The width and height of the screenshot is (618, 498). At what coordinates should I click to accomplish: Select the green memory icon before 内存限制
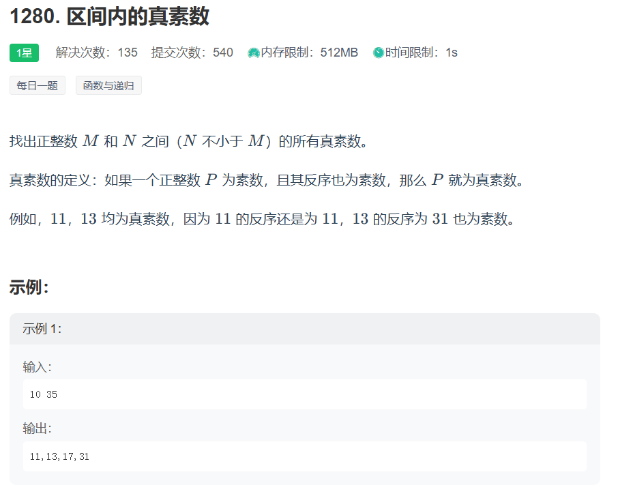click(x=252, y=51)
